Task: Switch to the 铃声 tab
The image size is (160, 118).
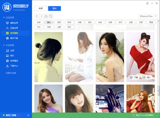Action: tap(41, 8)
